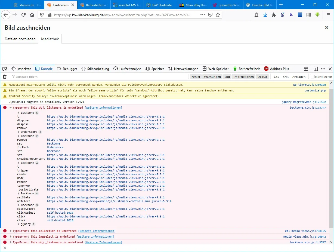Open the Stilbearbeitung devtools tab

95,69
